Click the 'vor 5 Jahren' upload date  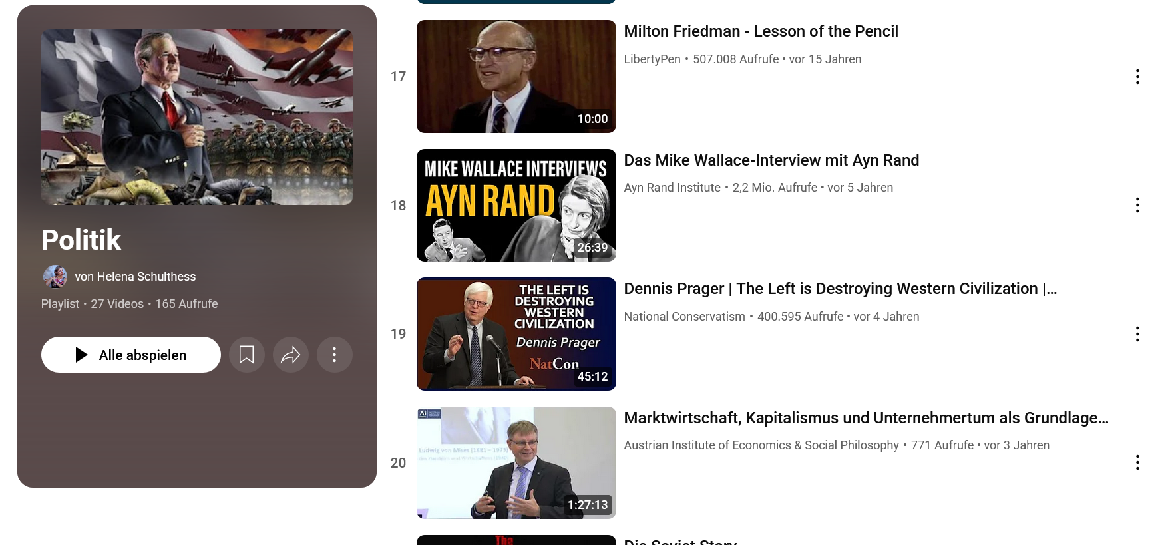[860, 188]
